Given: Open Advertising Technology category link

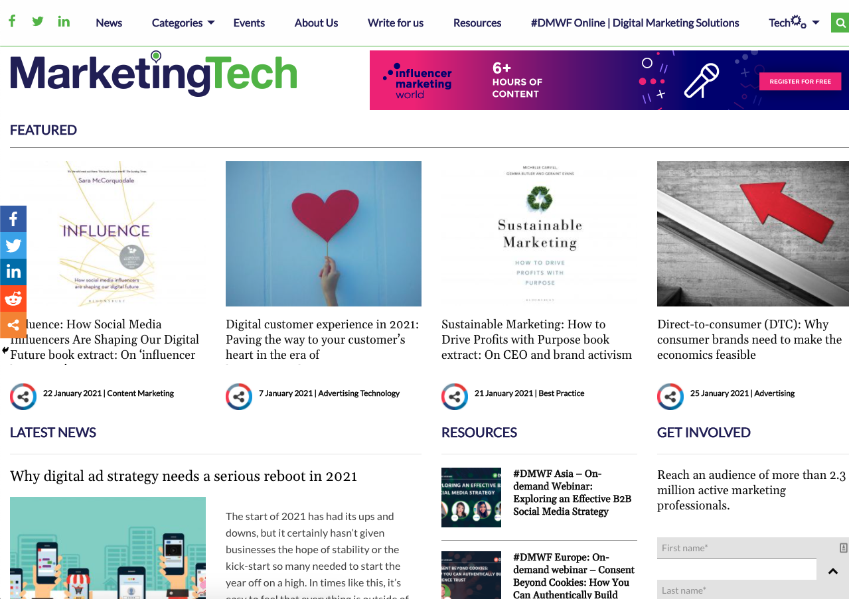Looking at the screenshot, I should coord(358,393).
